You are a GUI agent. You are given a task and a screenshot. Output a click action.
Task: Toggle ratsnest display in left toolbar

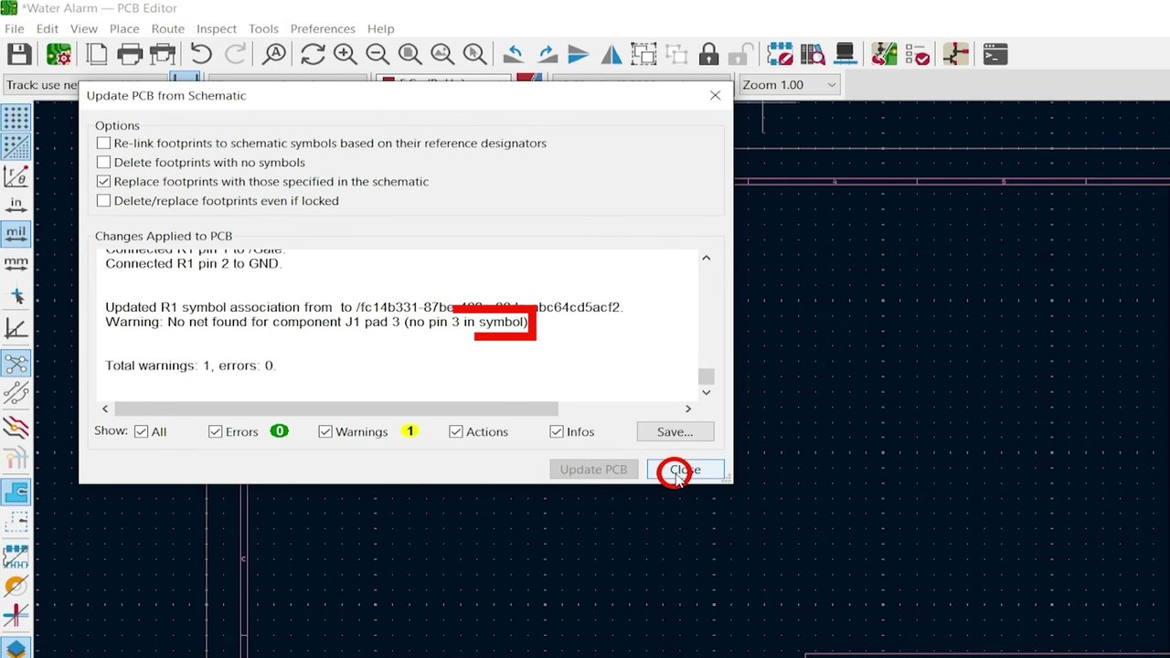click(x=16, y=364)
